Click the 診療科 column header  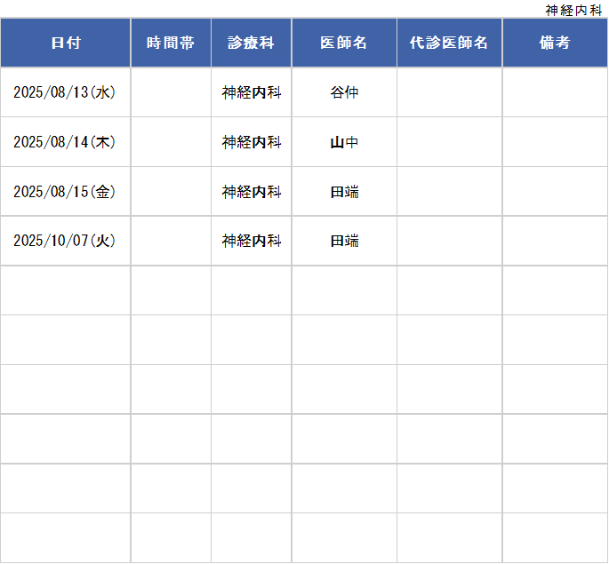[251, 43]
